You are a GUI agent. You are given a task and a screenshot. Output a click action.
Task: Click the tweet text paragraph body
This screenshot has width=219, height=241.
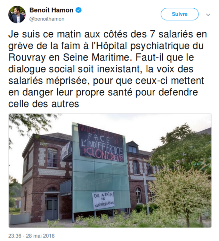coord(107,69)
